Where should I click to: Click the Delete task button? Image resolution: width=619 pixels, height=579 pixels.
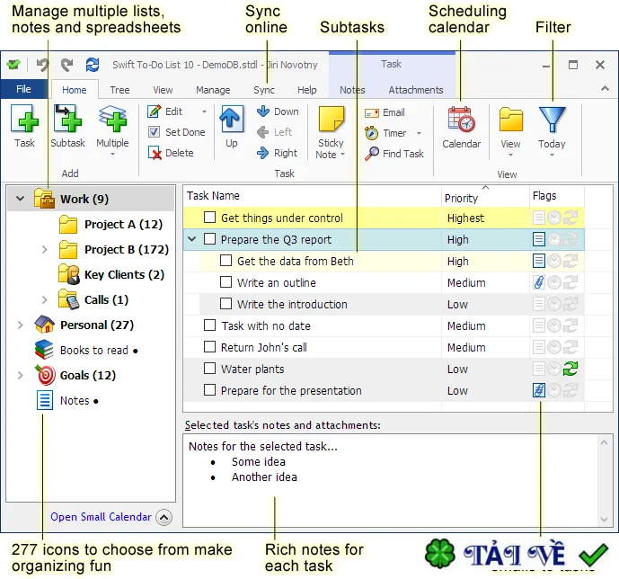171,153
